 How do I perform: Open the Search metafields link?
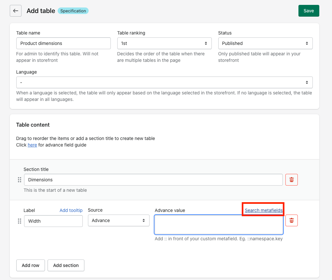(264, 210)
